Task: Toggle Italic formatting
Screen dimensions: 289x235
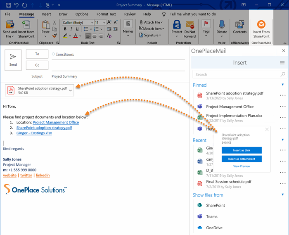Action: (x=71, y=29)
